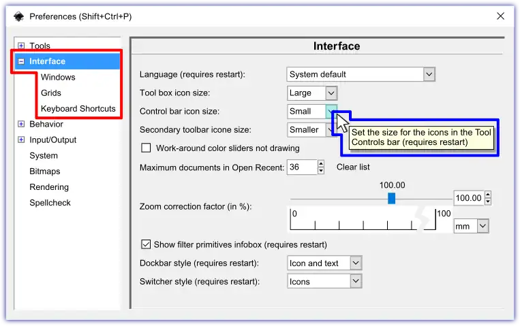Select Spellcheck in the sidebar
Image resolution: width=520 pixels, height=326 pixels.
point(50,202)
